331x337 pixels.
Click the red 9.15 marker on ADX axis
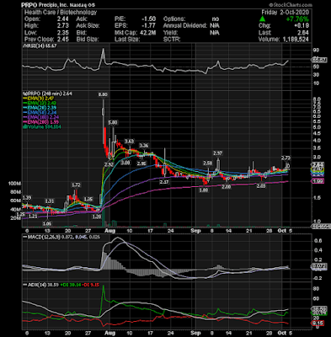coord(318,324)
